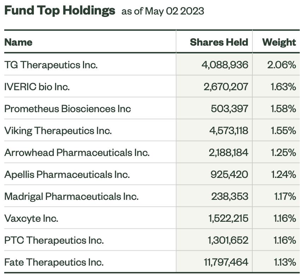The image size is (304, 278).
Task: Select IVERIC bio Inc. holding name
Action: pos(37,87)
